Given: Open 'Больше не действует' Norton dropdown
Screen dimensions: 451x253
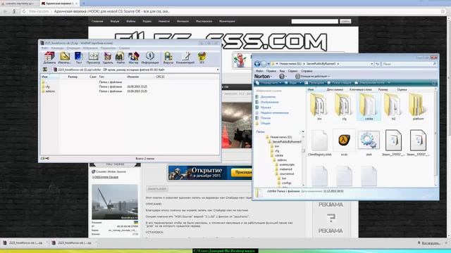Looking at the screenshot, I should point(313,77).
